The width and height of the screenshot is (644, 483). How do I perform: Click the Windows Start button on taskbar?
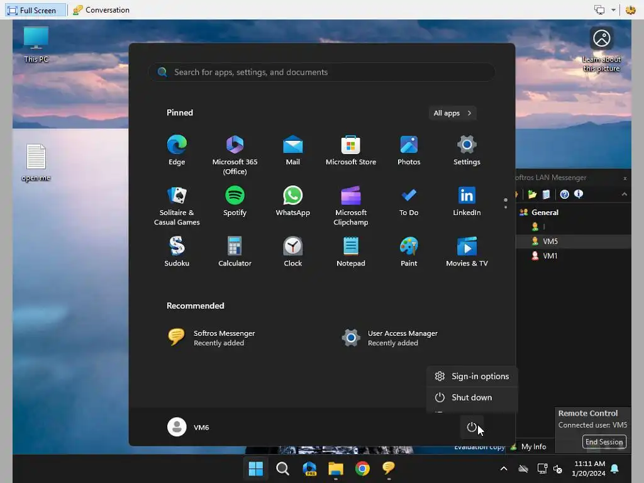255,469
